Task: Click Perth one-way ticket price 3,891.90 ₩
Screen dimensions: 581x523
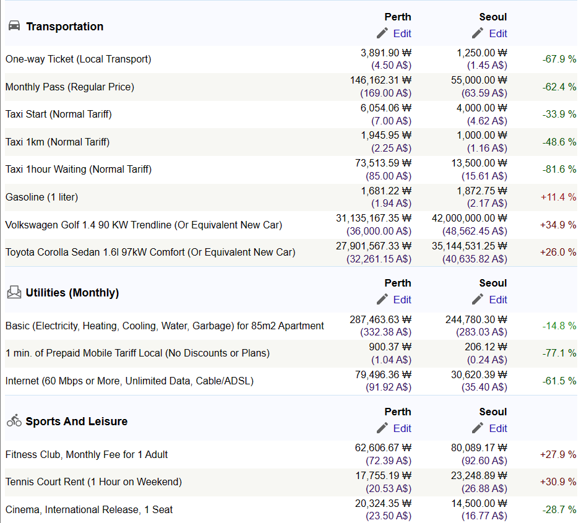Action: click(x=386, y=53)
